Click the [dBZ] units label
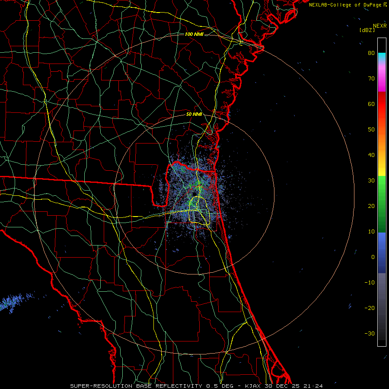389x389 pixels. [367, 30]
